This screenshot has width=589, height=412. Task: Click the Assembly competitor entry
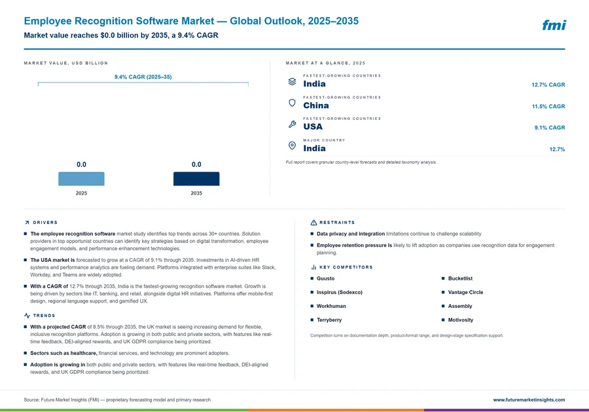coord(460,306)
